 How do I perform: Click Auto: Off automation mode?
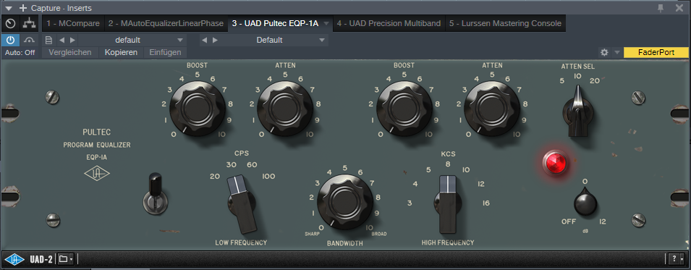pos(20,53)
